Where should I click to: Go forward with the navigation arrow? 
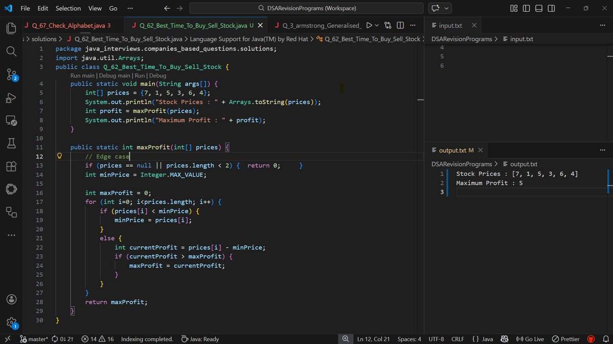(x=179, y=8)
